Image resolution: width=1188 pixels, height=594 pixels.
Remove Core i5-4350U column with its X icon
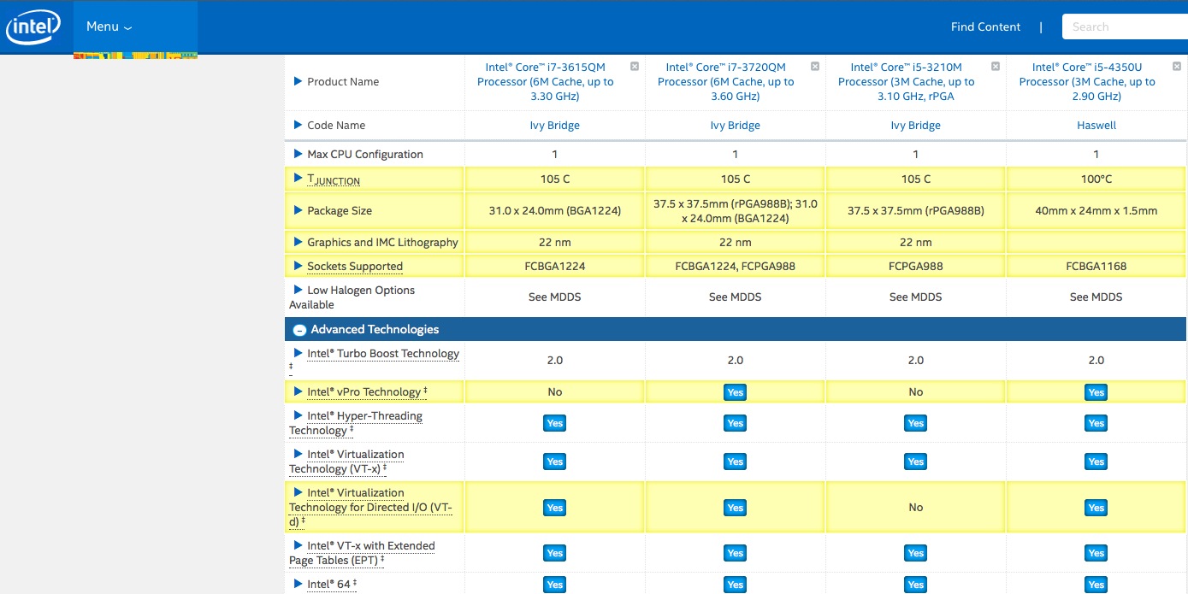pos(1177,66)
